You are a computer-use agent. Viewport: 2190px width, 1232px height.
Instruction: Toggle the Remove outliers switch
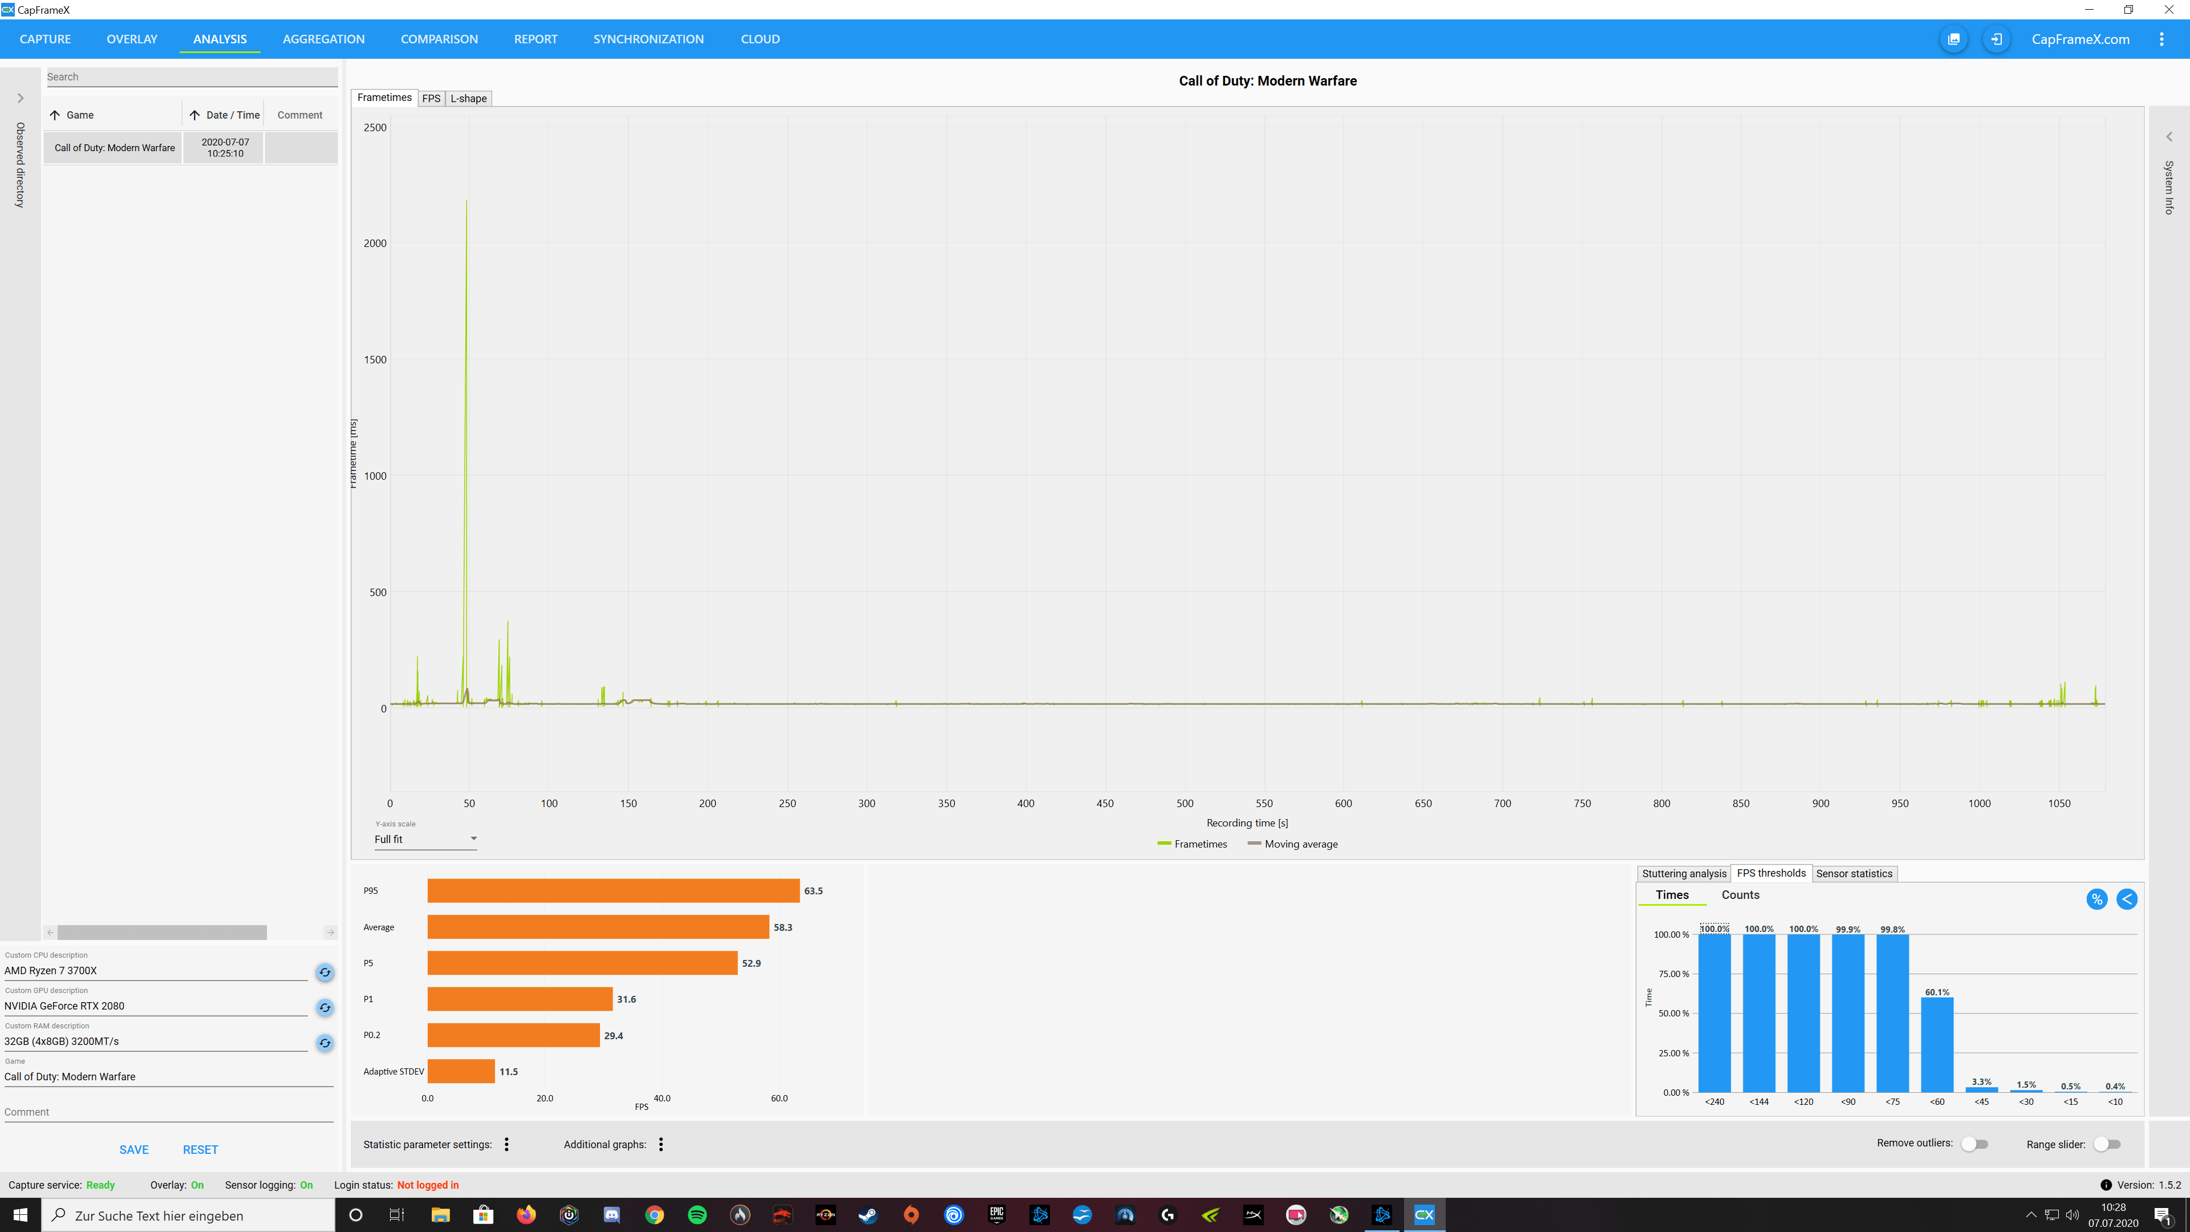(1974, 1144)
